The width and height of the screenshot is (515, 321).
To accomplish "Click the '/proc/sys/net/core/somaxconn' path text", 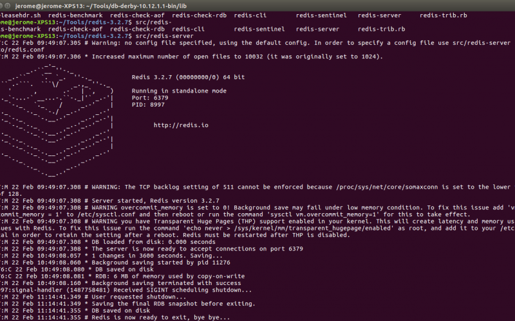I will coord(387,187).
